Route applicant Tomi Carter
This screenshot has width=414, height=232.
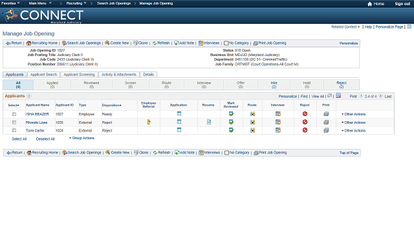point(253,130)
